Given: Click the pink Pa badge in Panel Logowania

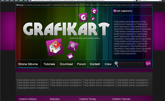Looking at the screenshot, I should click(115, 11).
